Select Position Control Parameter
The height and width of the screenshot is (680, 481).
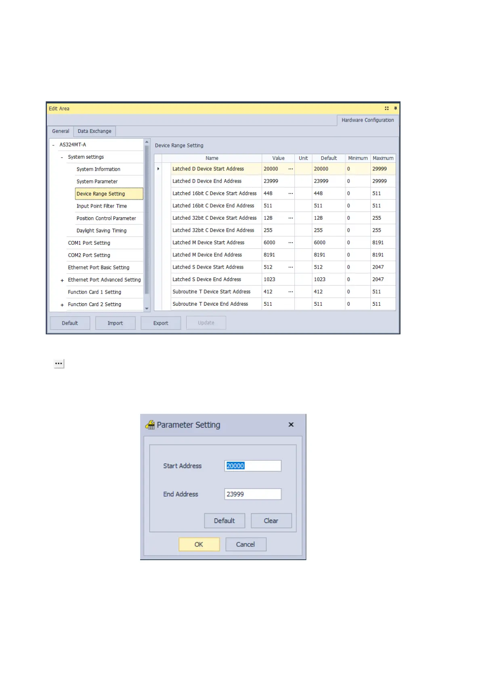[106, 218]
